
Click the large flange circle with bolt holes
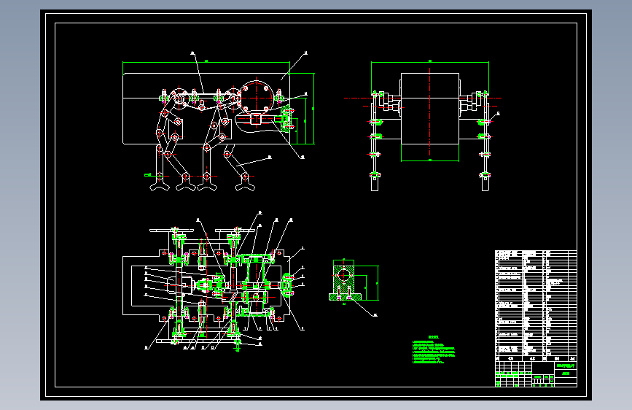257,97
